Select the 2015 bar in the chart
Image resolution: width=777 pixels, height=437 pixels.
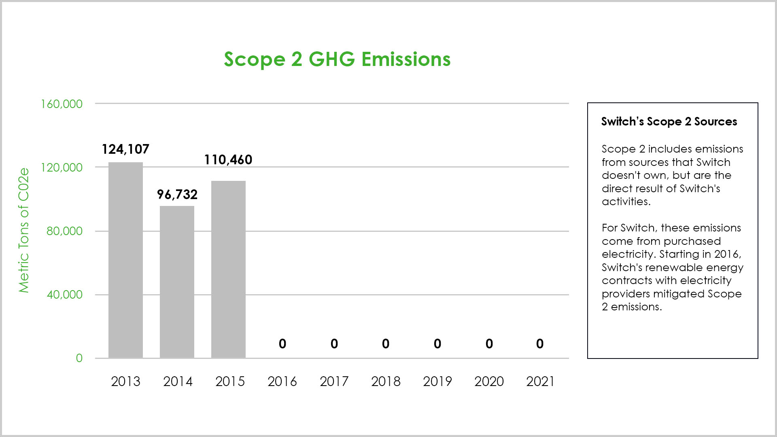(228, 269)
